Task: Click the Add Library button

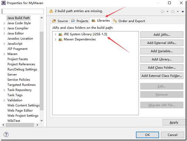Action: [x=162, y=59]
